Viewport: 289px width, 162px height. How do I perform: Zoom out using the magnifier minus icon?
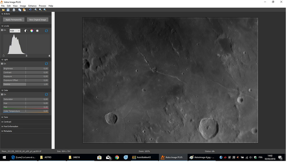point(40,10)
